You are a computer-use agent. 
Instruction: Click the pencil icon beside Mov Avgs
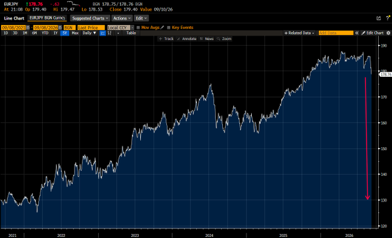pyautogui.click(x=162, y=28)
